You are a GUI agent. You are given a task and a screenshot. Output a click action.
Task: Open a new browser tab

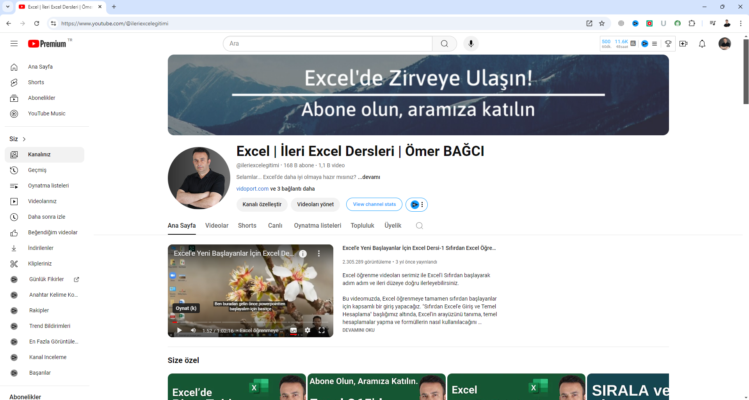pyautogui.click(x=114, y=7)
